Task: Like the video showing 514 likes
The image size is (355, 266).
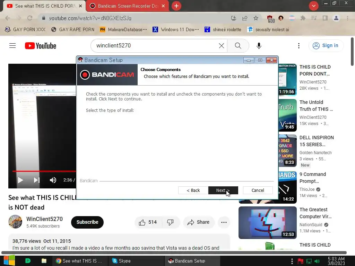Action: pos(148,222)
